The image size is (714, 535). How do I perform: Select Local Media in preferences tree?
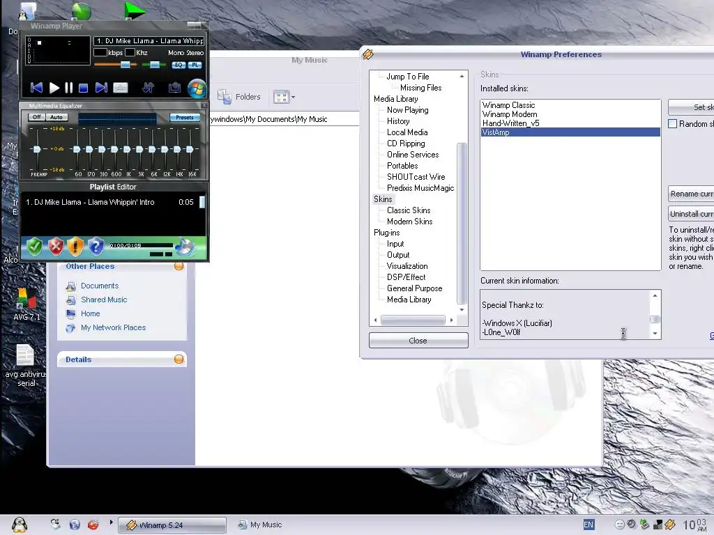click(x=407, y=132)
